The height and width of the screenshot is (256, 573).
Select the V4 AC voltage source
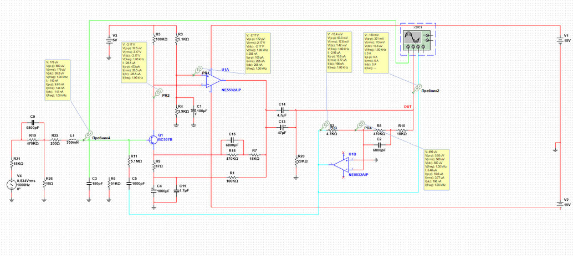click(12, 185)
